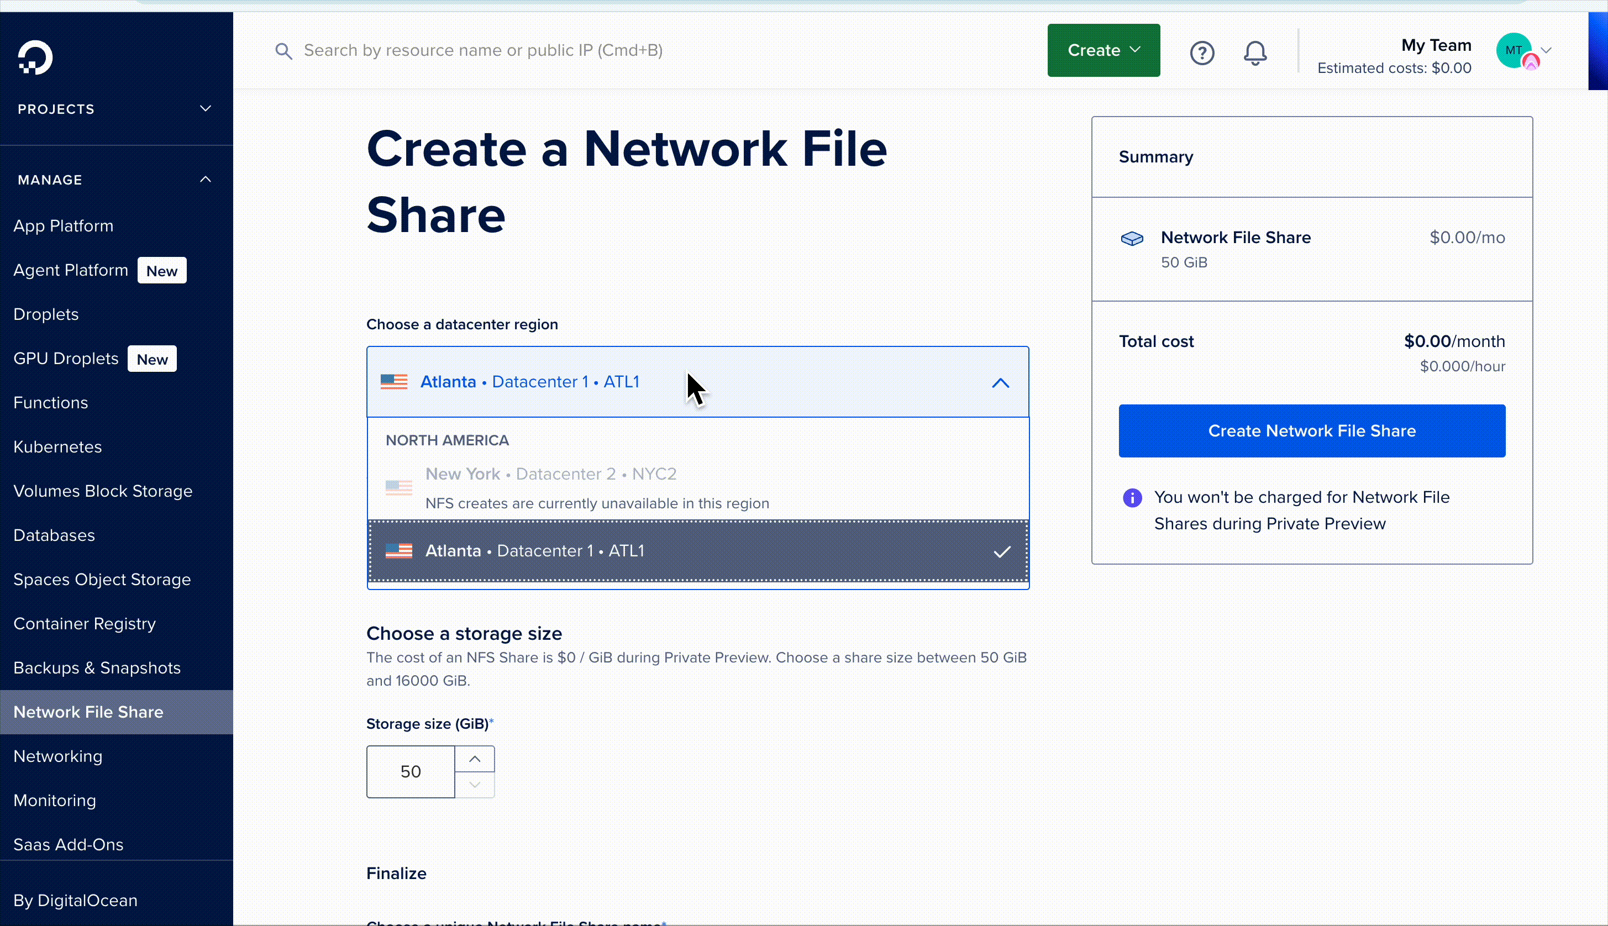The height and width of the screenshot is (926, 1608).
Task: Open the help question mark icon
Action: pos(1201,53)
